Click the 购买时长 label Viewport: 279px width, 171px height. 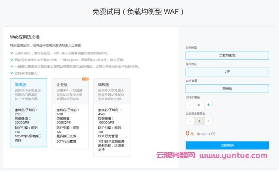click(191, 64)
